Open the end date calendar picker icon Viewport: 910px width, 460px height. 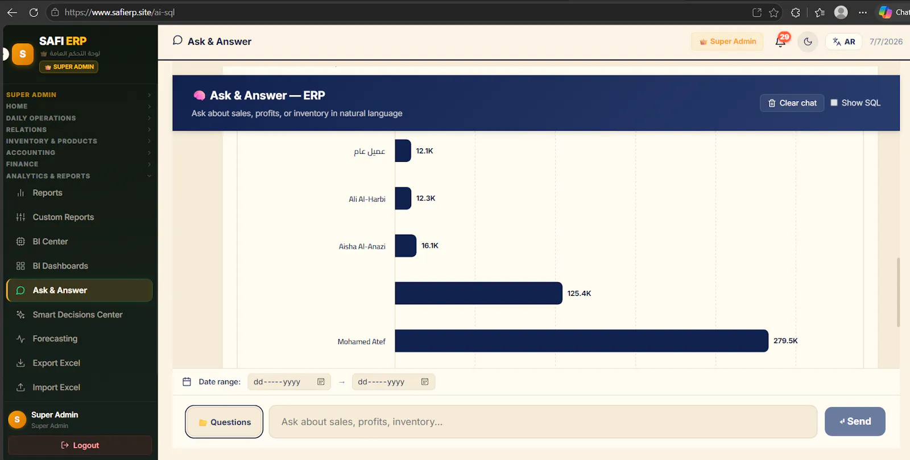coord(425,382)
